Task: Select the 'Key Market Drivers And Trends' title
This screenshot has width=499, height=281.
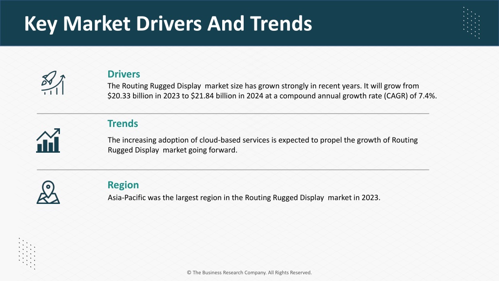Action: [168, 23]
